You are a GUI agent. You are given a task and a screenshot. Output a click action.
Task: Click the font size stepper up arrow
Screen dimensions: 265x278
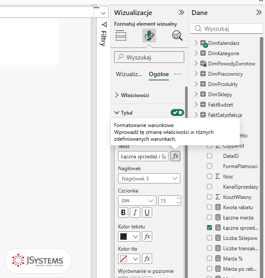(x=178, y=198)
